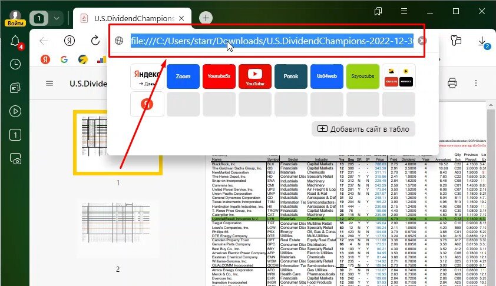Viewport: 496px width, 286px height.
Task: Open the Zoom tile
Action: pos(183,77)
